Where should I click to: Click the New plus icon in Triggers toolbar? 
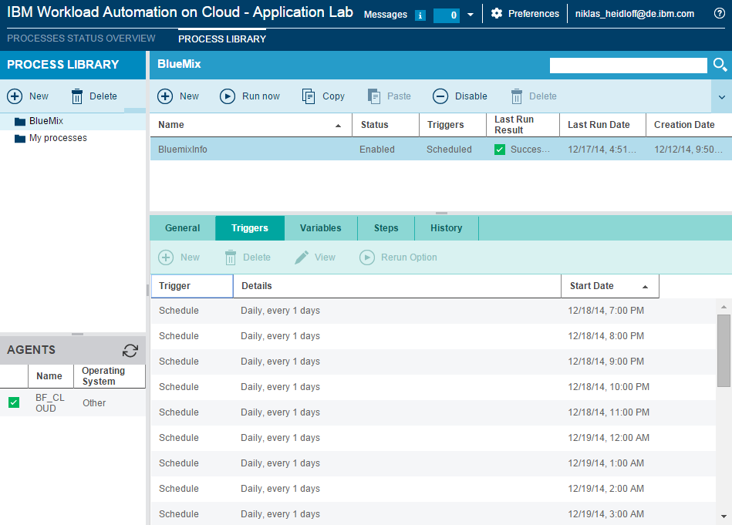pyautogui.click(x=166, y=257)
